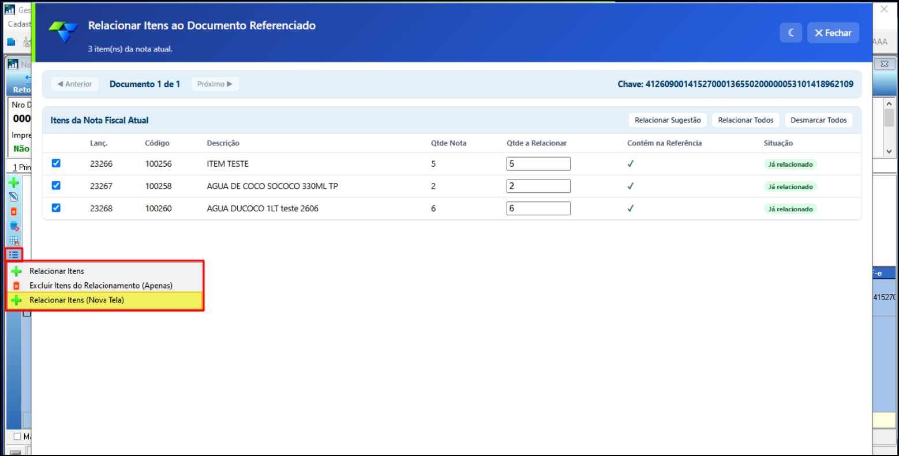The image size is (899, 456).
Task: Click the Contém na Referência column header
Action: [x=664, y=143]
